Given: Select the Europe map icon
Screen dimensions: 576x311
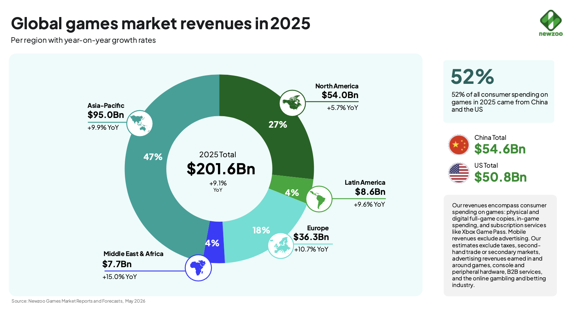Looking at the screenshot, I should 281,246.
